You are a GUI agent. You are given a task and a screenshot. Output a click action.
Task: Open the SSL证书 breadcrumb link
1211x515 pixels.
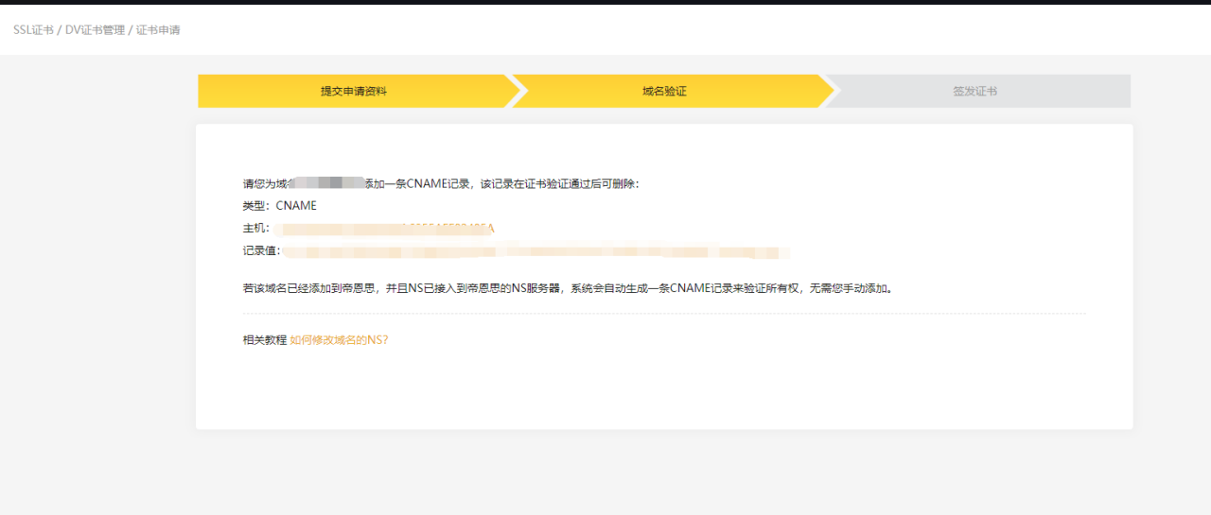(x=33, y=30)
